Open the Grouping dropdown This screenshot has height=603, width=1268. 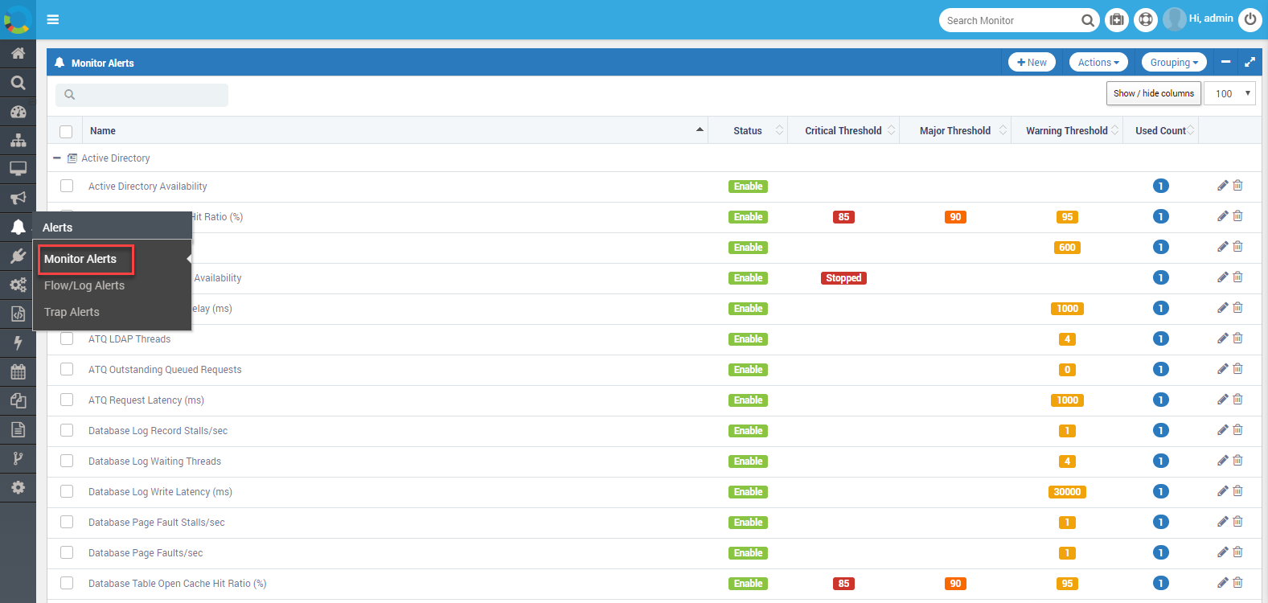pos(1174,62)
